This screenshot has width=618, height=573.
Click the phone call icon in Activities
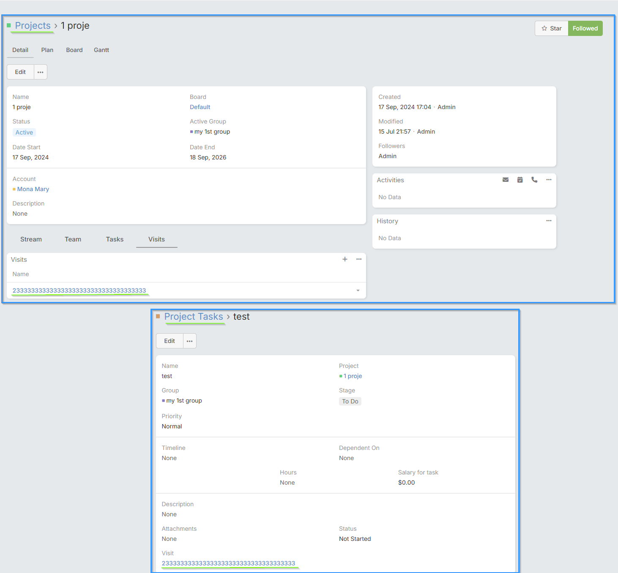pyautogui.click(x=534, y=180)
